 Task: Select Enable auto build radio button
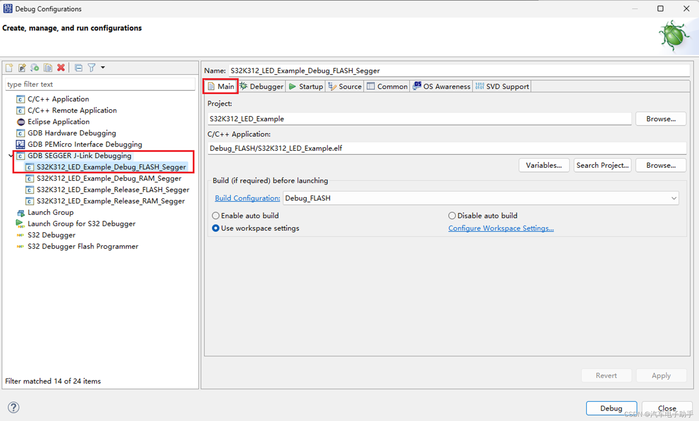click(x=216, y=216)
